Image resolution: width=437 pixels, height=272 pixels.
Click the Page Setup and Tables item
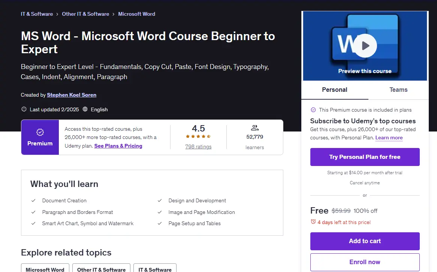pos(195,224)
